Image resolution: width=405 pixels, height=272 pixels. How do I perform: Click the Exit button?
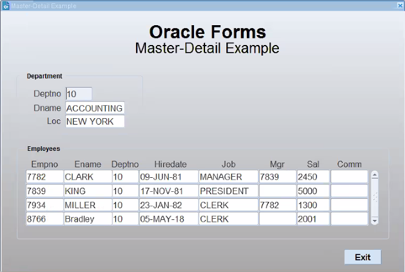(363, 257)
